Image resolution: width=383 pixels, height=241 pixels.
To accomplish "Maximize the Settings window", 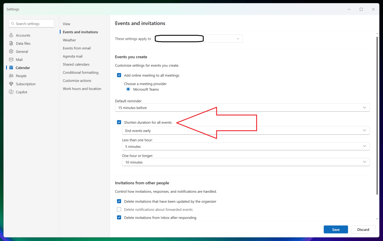I will pyautogui.click(x=361, y=9).
